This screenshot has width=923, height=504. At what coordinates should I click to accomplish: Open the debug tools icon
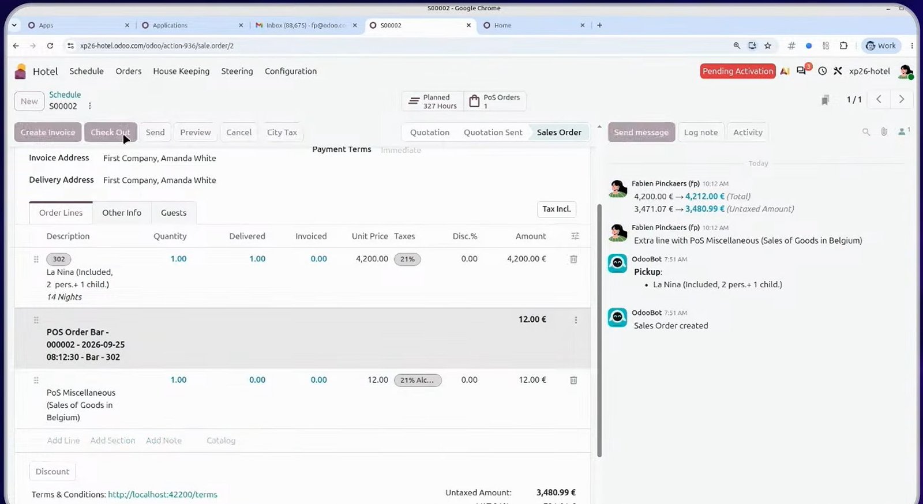[x=838, y=71]
